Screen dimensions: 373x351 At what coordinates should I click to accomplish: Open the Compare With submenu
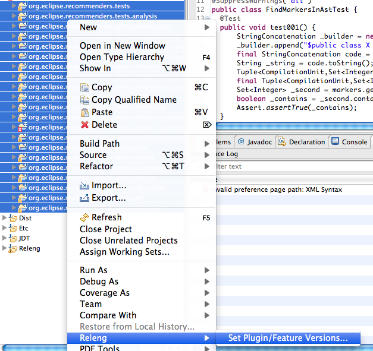point(142,315)
